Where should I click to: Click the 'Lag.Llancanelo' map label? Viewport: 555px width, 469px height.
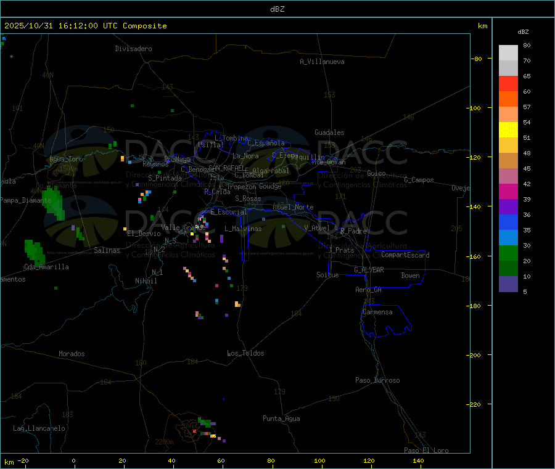[x=39, y=428]
